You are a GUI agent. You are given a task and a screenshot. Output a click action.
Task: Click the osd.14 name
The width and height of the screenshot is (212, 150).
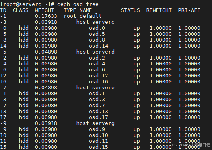[x=99, y=46]
